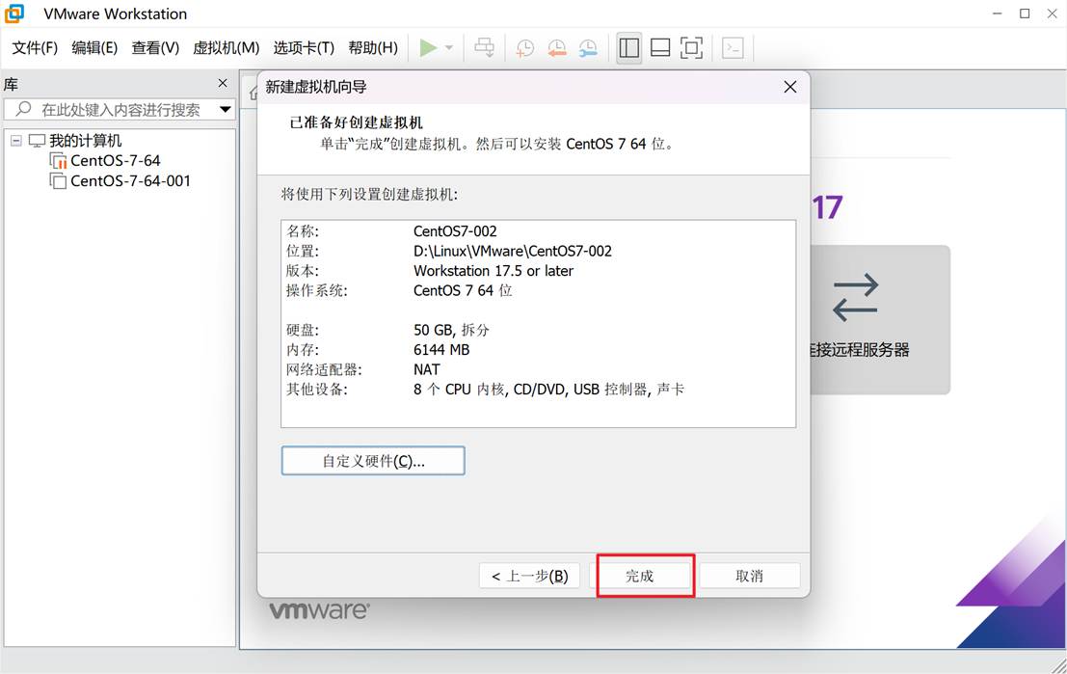Click the console view terminal icon
Viewport: 1067px width, 674px height.
click(x=733, y=47)
